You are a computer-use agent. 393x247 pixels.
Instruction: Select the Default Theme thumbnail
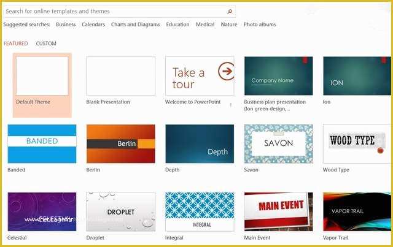(42, 76)
